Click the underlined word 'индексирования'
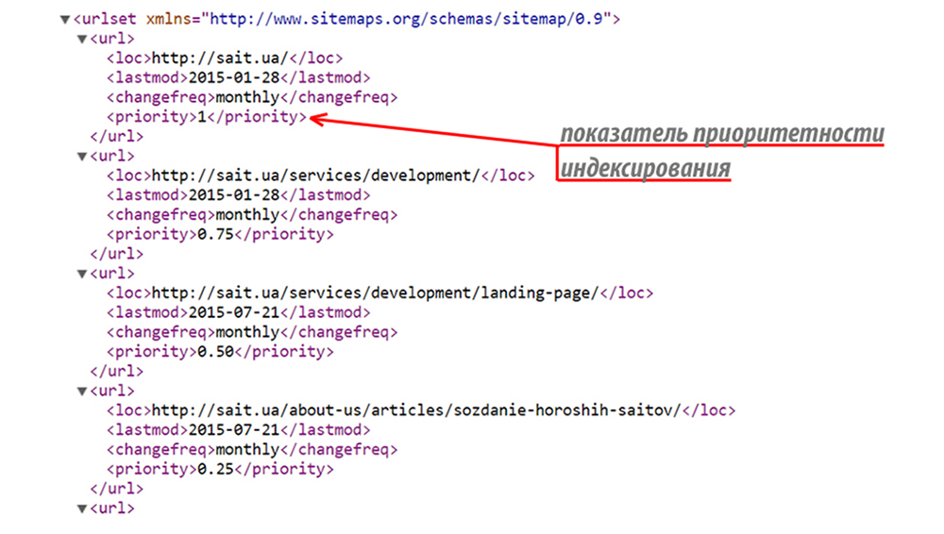This screenshot has width=944, height=534. 646,168
